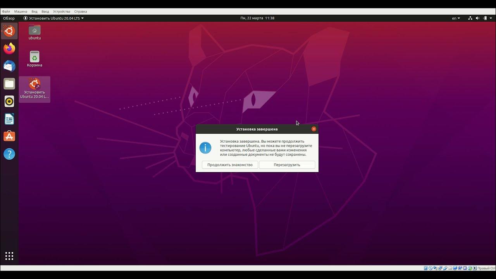
Task: Expand the system menu arrow in the top bar
Action: point(491,18)
